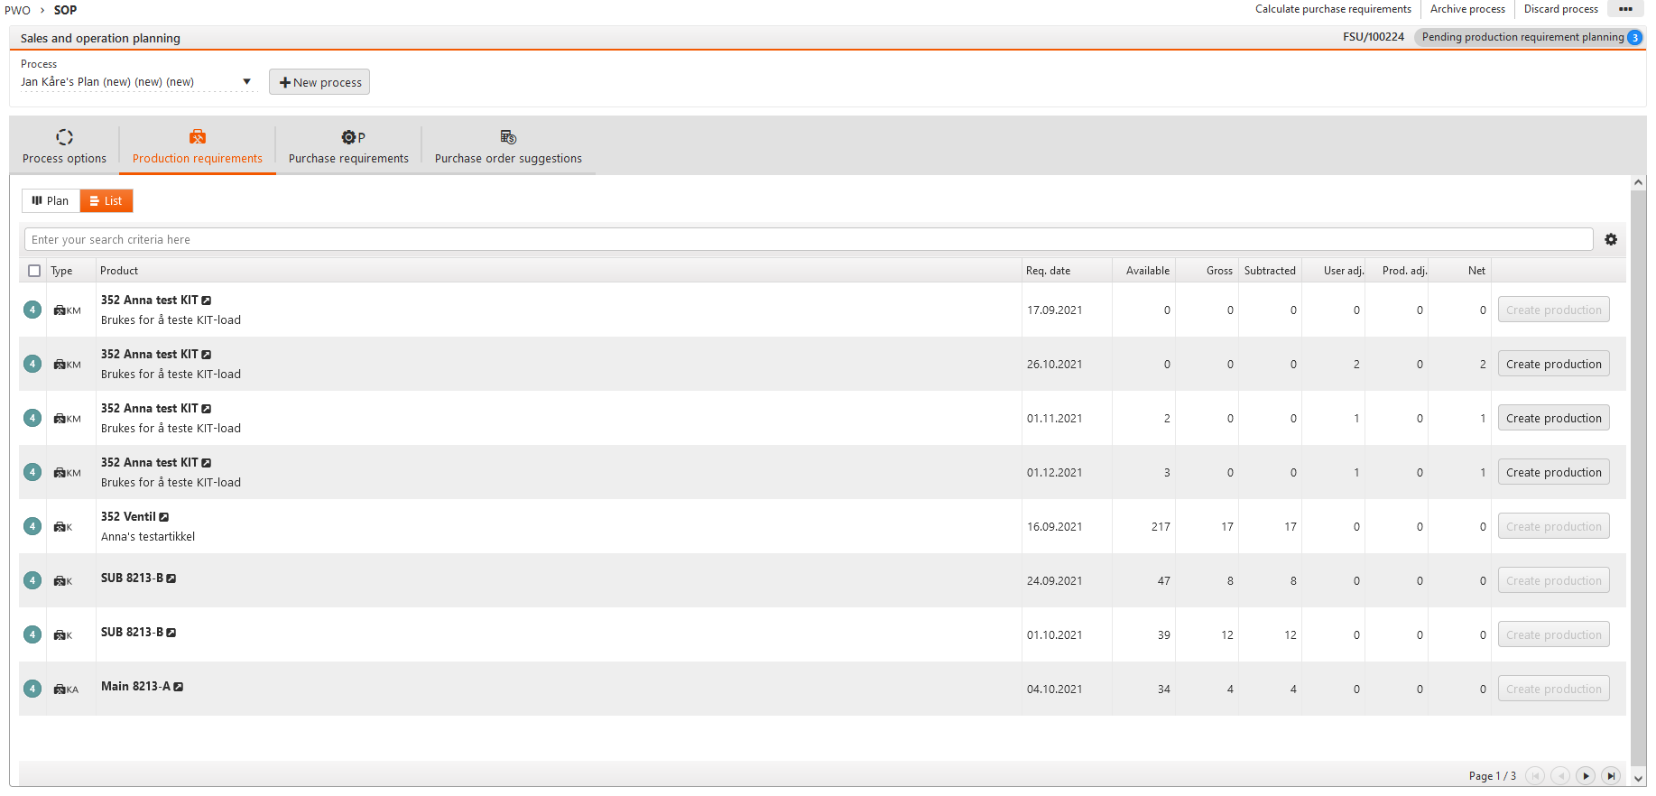Open the three-dots overflow menu
Viewport: 1656px width, 796px height.
[1625, 9]
